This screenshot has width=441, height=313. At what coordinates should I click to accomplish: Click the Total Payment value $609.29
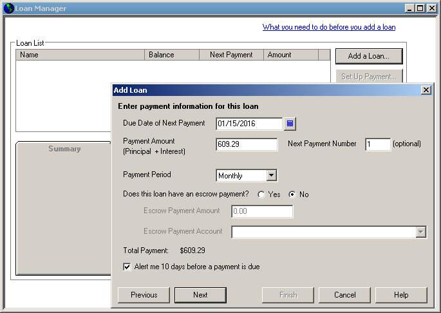click(192, 251)
